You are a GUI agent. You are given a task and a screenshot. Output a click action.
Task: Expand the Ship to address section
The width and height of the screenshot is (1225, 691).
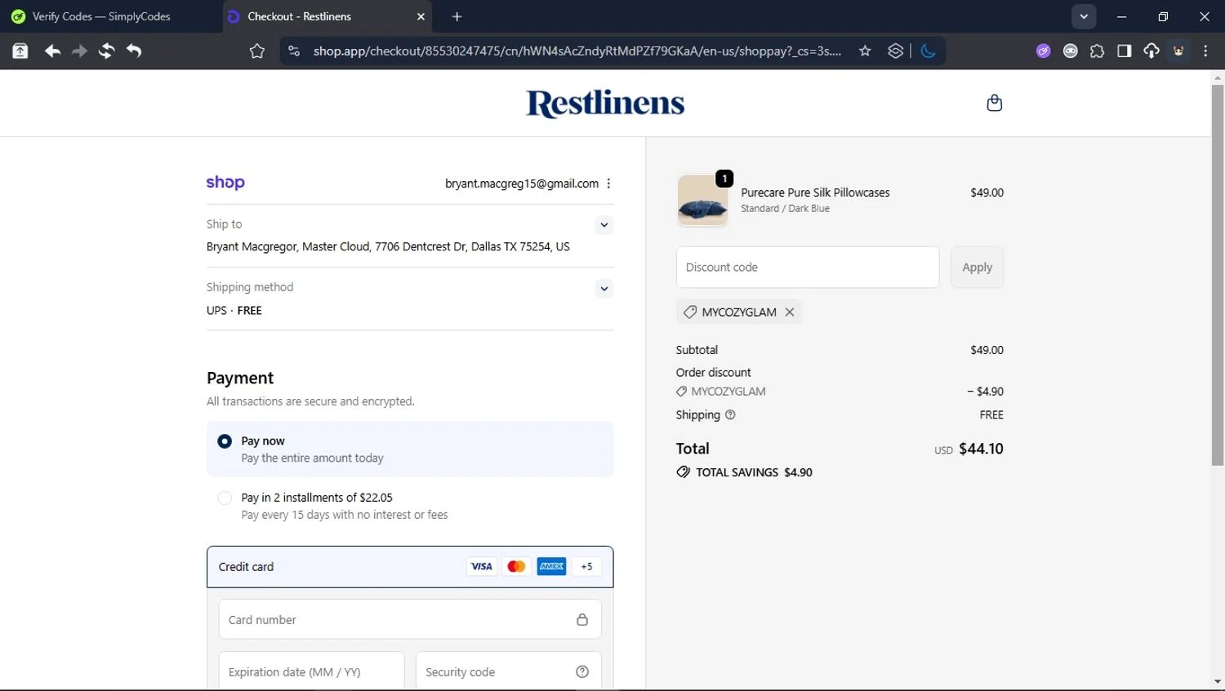point(604,224)
